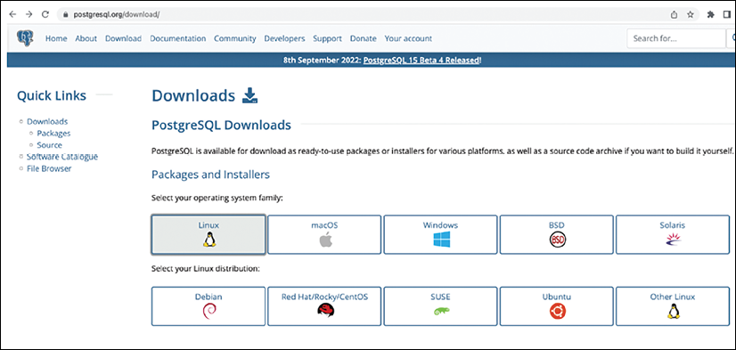The image size is (736, 350).
Task: Open the extensions puzzle icon
Action: click(x=711, y=14)
